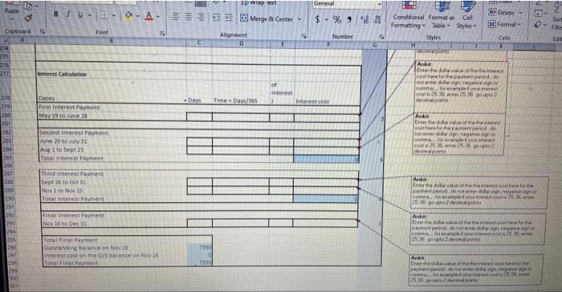This screenshot has width=562, height=292.
Task: Select column D header
Action: (241, 43)
